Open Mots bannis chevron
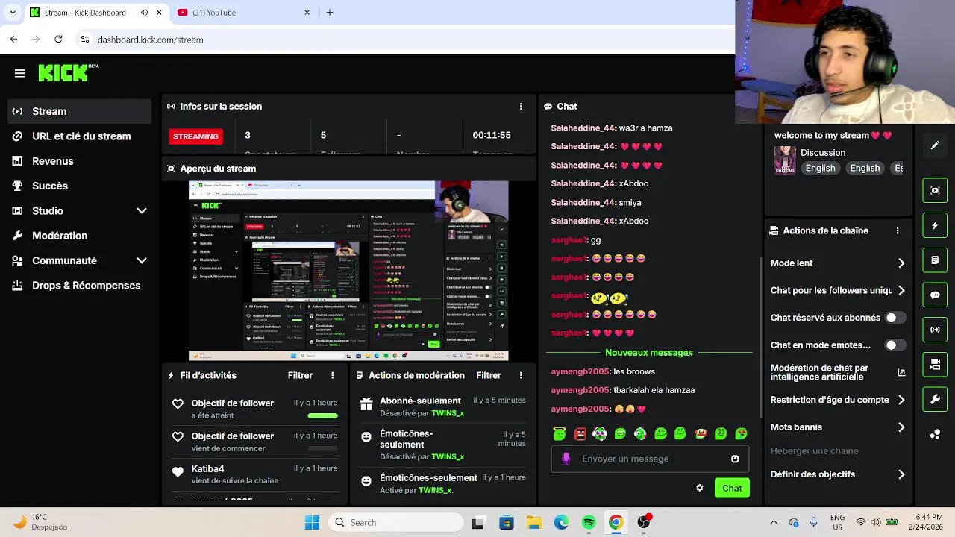Screen dimensions: 955x537 click(901, 427)
